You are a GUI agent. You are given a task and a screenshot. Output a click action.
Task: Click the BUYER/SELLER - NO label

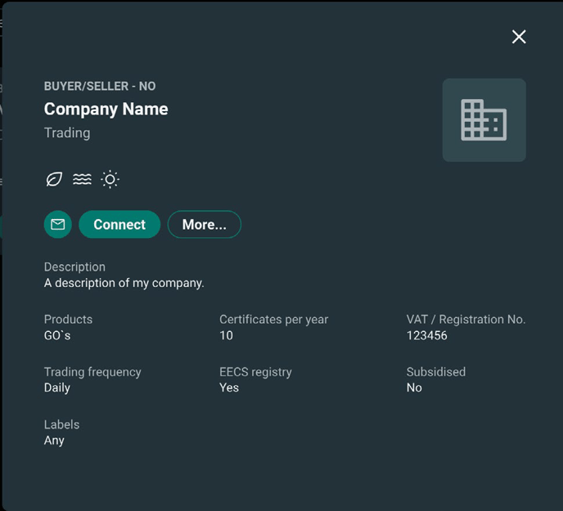click(x=100, y=86)
